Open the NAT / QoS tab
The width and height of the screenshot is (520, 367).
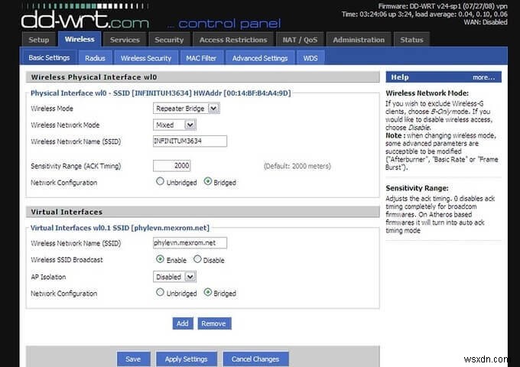point(300,40)
